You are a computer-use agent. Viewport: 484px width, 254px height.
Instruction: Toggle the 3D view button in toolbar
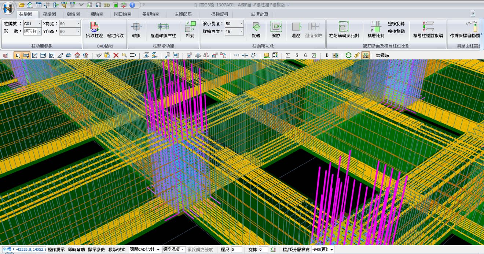point(365,55)
